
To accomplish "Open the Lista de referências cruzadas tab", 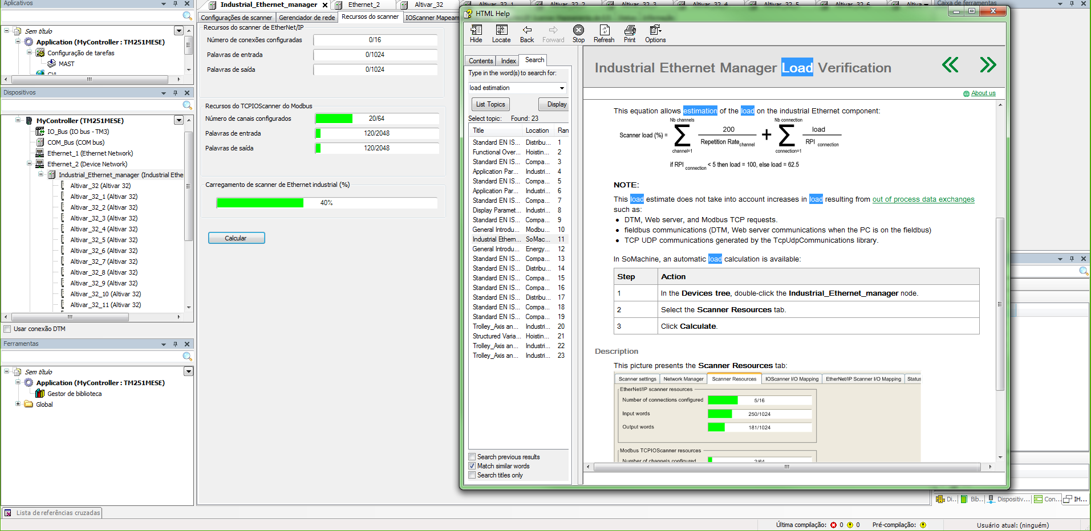I will [52, 513].
